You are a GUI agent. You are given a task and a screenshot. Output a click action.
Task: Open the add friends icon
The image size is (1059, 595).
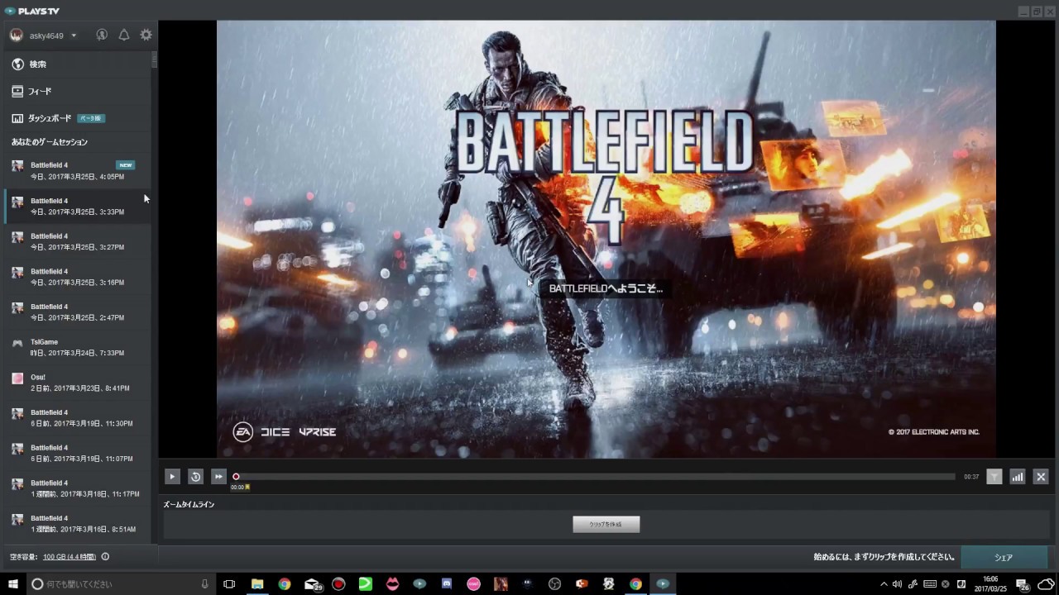point(102,36)
